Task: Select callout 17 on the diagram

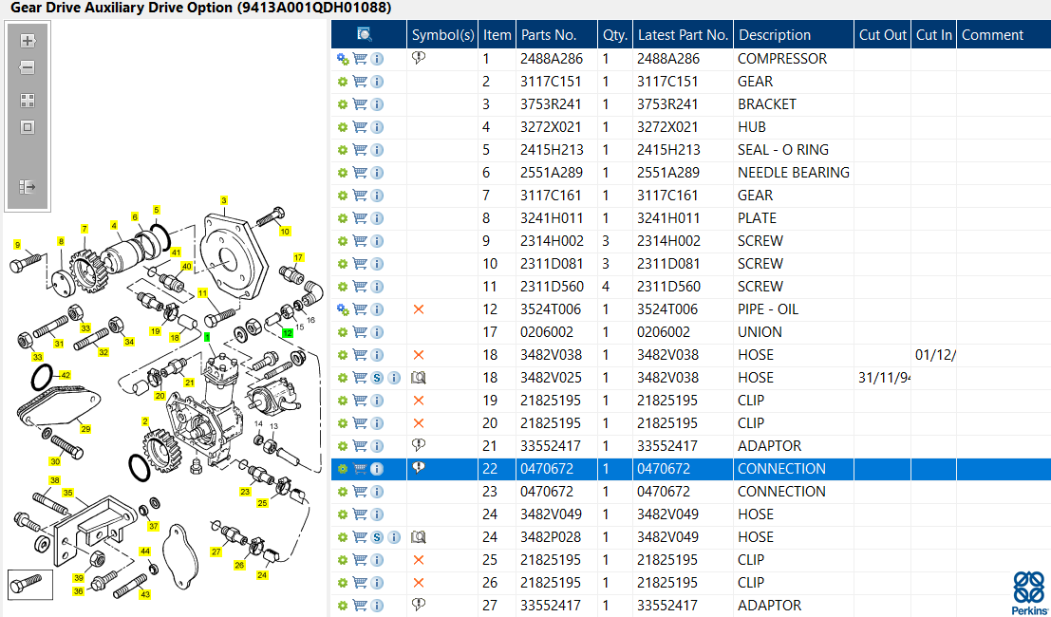Action: pyautogui.click(x=298, y=257)
